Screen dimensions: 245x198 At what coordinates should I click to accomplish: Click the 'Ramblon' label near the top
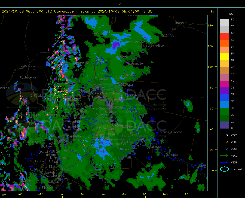98,33
